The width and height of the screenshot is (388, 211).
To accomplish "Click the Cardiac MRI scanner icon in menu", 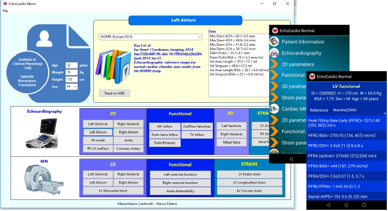I will tap(274, 109).
